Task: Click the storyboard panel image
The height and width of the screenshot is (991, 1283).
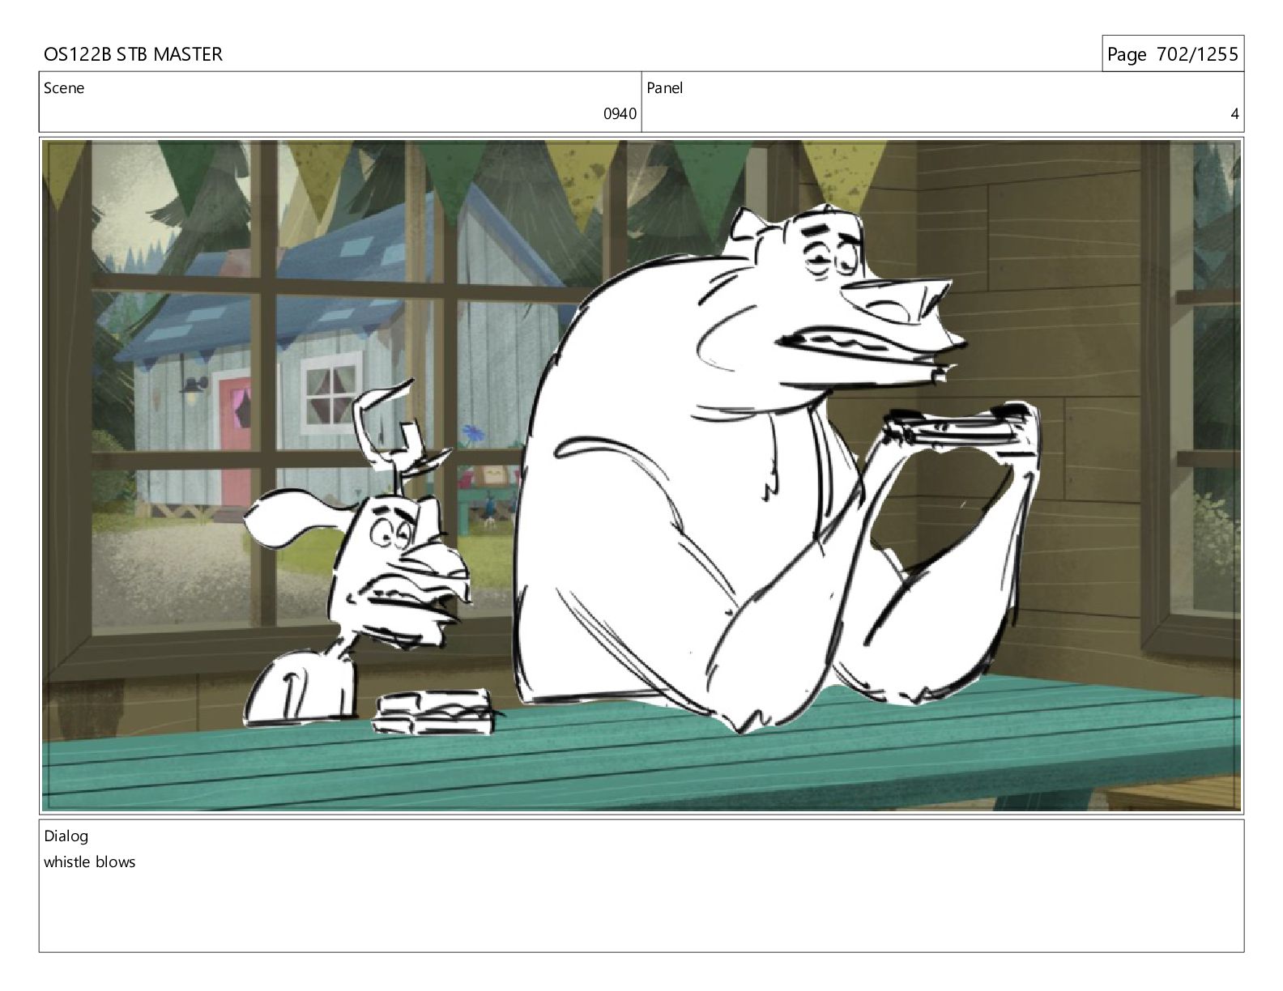Action: click(x=641, y=475)
